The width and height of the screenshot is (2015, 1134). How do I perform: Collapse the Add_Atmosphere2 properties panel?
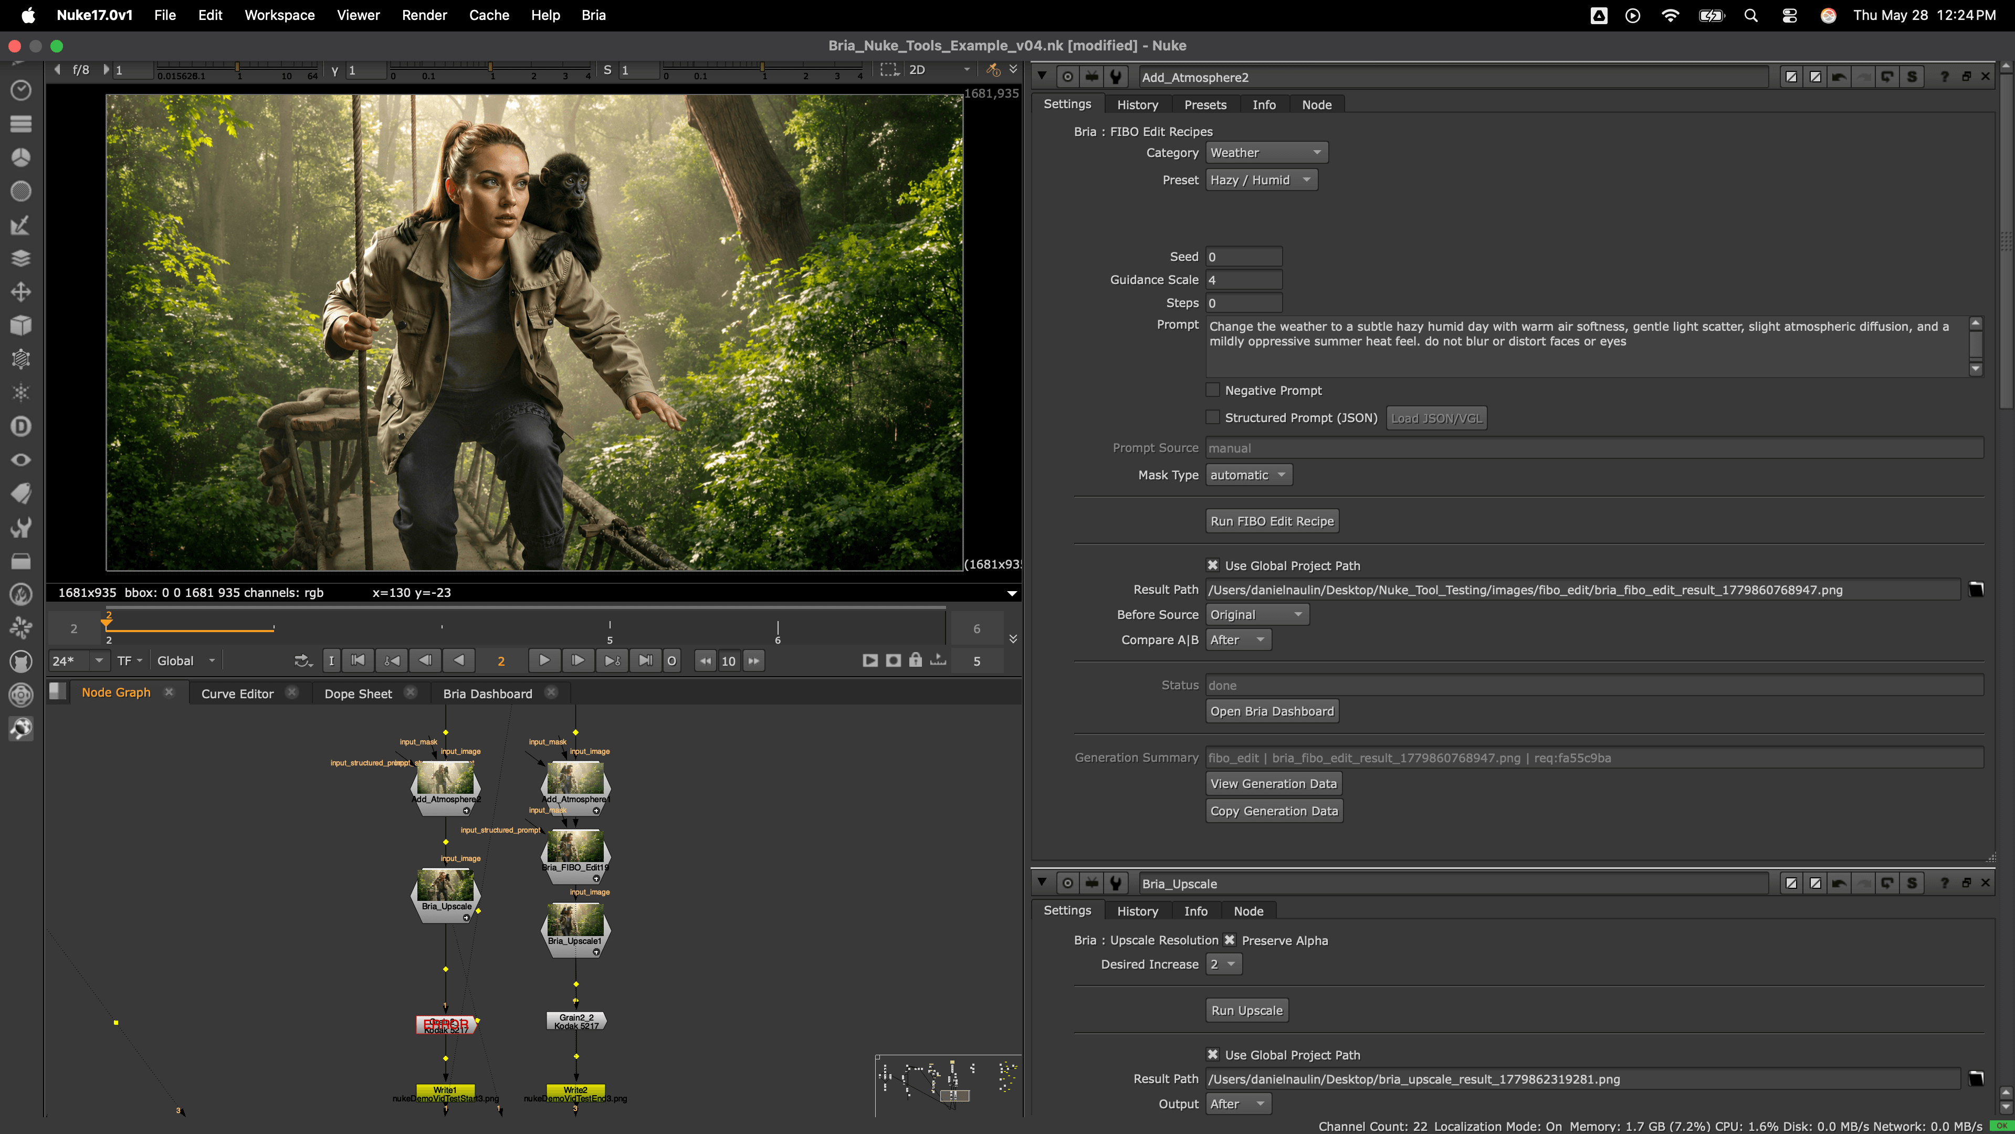(x=1042, y=77)
